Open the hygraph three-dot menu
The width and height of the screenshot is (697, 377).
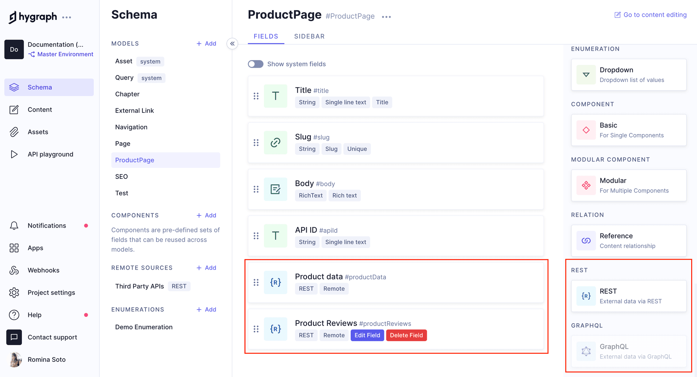point(66,17)
